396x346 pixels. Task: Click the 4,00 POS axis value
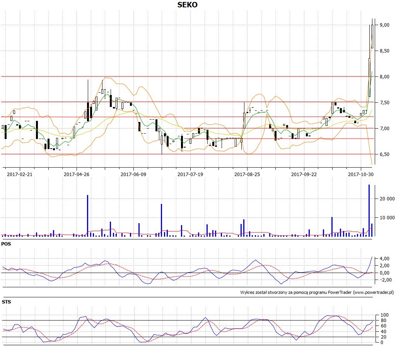384,259
